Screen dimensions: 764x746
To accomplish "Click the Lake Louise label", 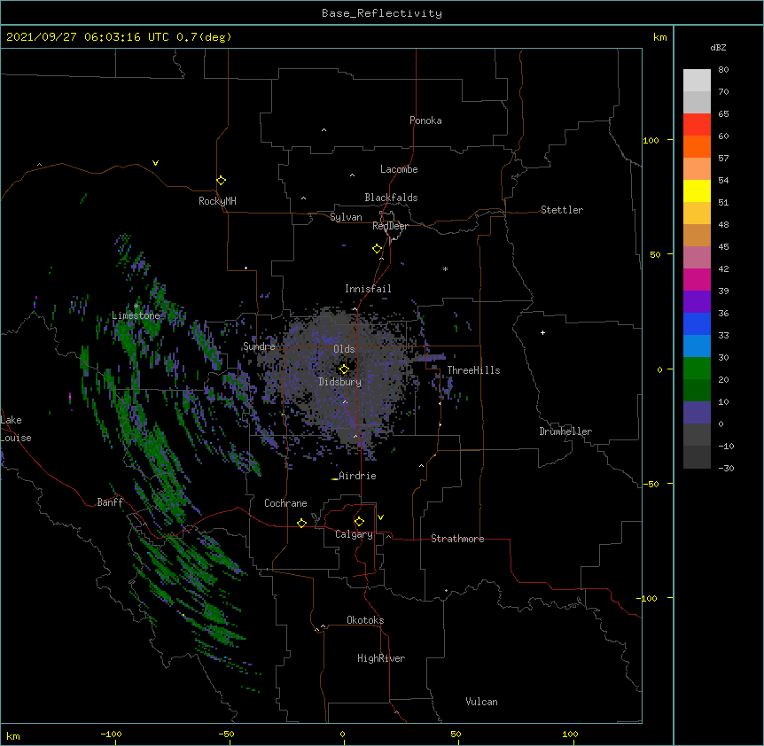I will click(x=16, y=429).
